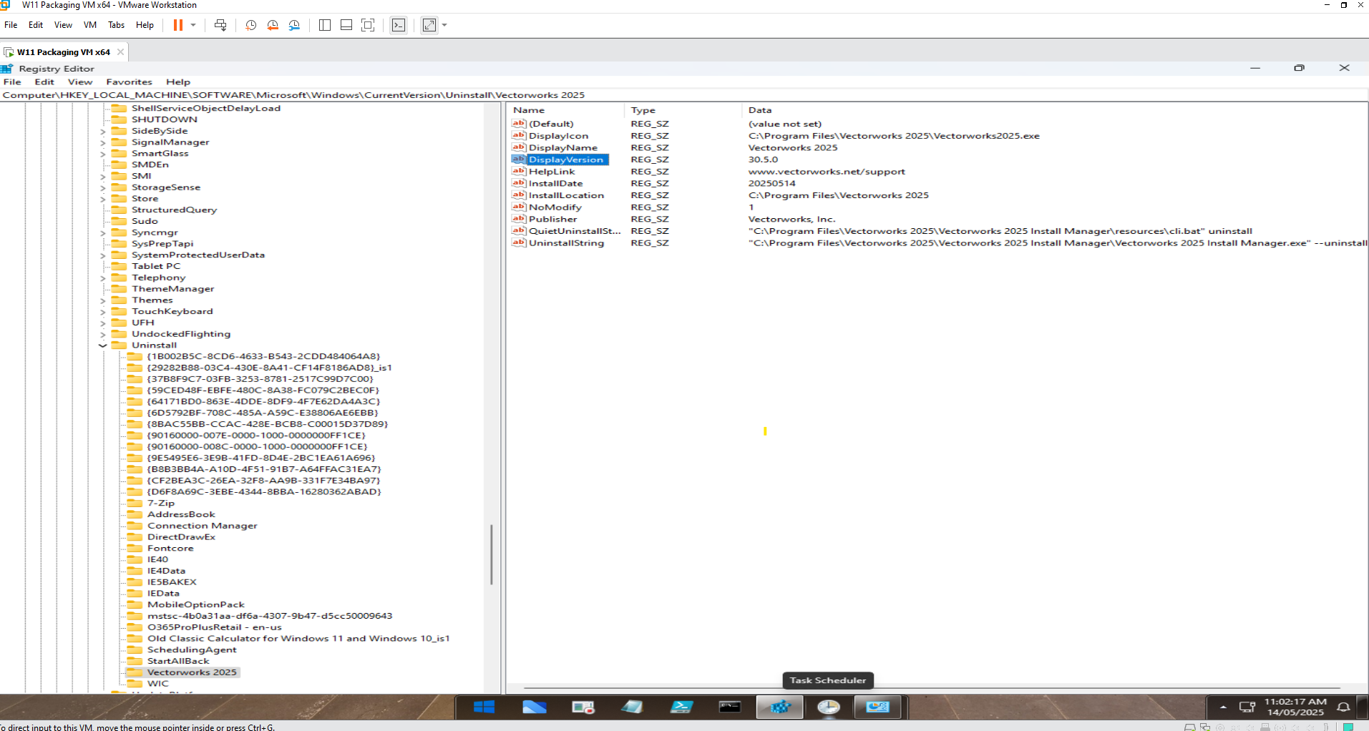Select the UninstallString registry value
The image size is (1369, 731).
566,243
